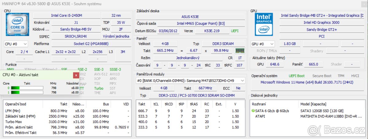Click the Intel Core i5-2450M name field
Viewport: 368px width, 139px height.
click(67, 16)
